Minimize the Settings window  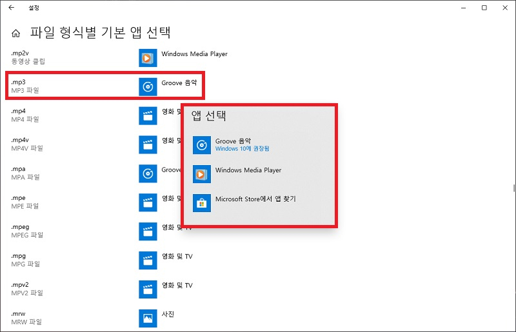pos(463,8)
